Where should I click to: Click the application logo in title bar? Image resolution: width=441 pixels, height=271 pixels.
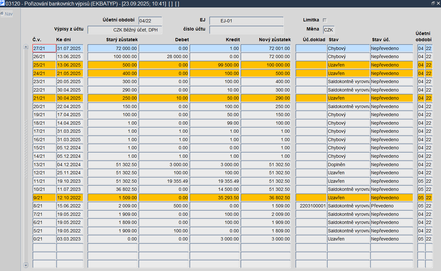(x=3, y=3)
